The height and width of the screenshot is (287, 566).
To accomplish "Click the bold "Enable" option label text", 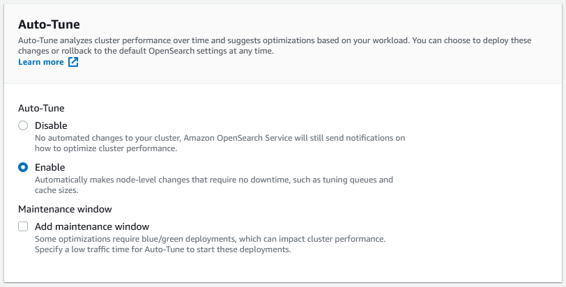I will pyautogui.click(x=49, y=167).
